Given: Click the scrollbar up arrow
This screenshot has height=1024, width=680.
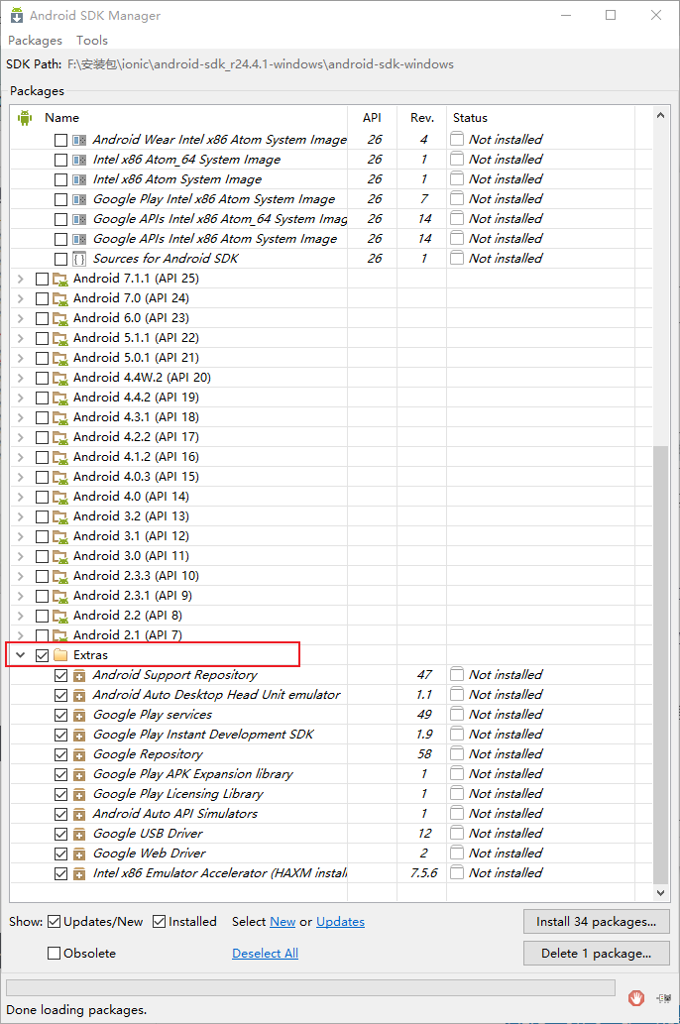Looking at the screenshot, I should tap(660, 116).
